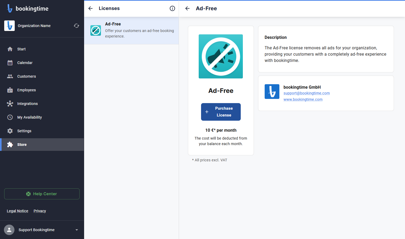
Task: Click the 'Description' heading
Action: [276, 37]
